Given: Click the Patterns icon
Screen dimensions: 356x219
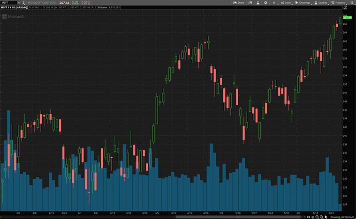Looking at the screenshot, I should [x=333, y=3].
